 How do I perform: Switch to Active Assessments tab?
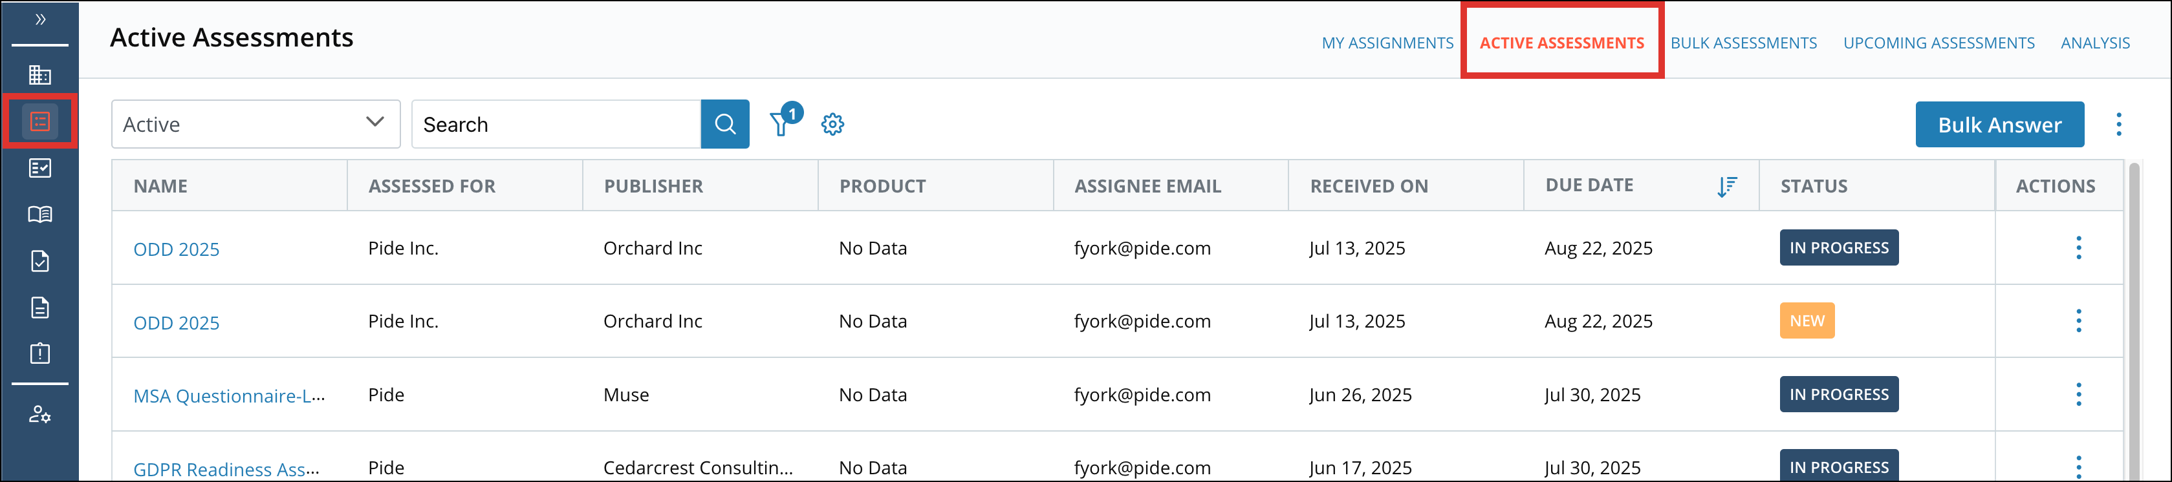(1561, 43)
